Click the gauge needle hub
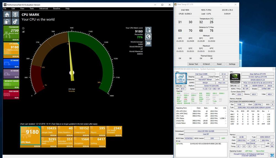This screenshot has width=276, height=158. (72, 73)
